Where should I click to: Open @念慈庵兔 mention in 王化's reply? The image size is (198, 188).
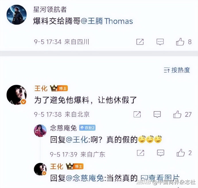tap(85, 178)
